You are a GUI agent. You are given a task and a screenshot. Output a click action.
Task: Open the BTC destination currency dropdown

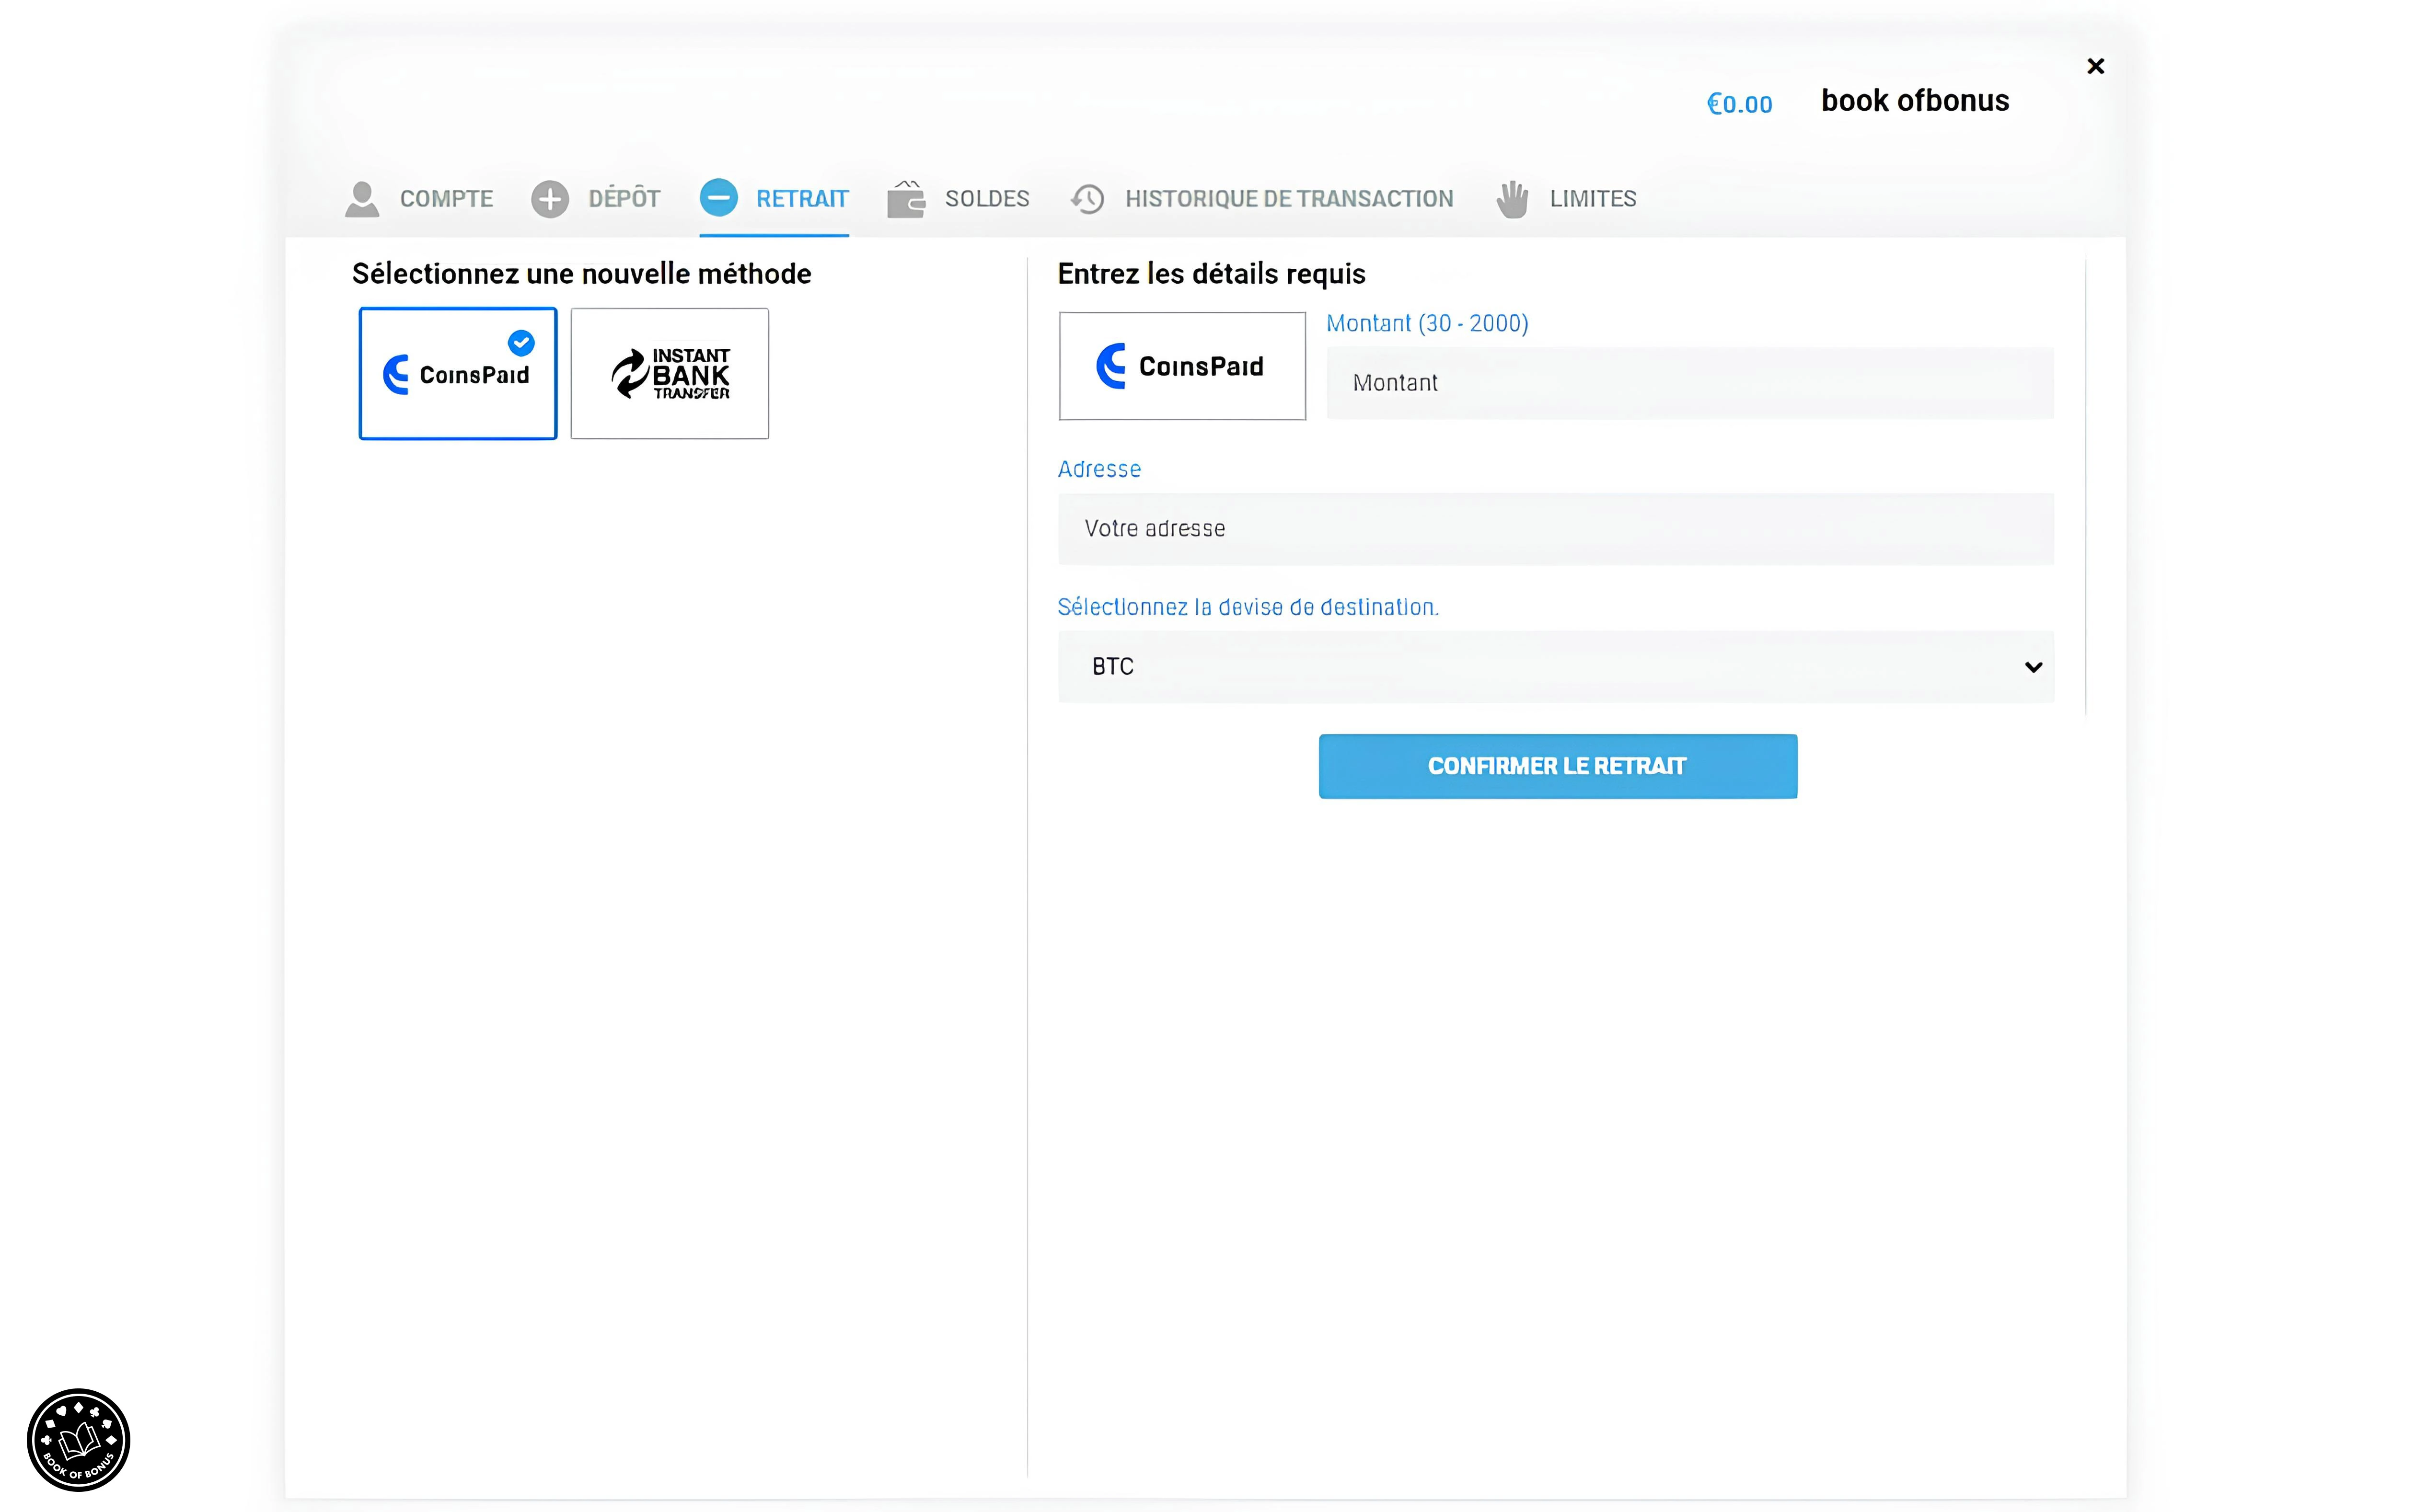[x=1556, y=667]
